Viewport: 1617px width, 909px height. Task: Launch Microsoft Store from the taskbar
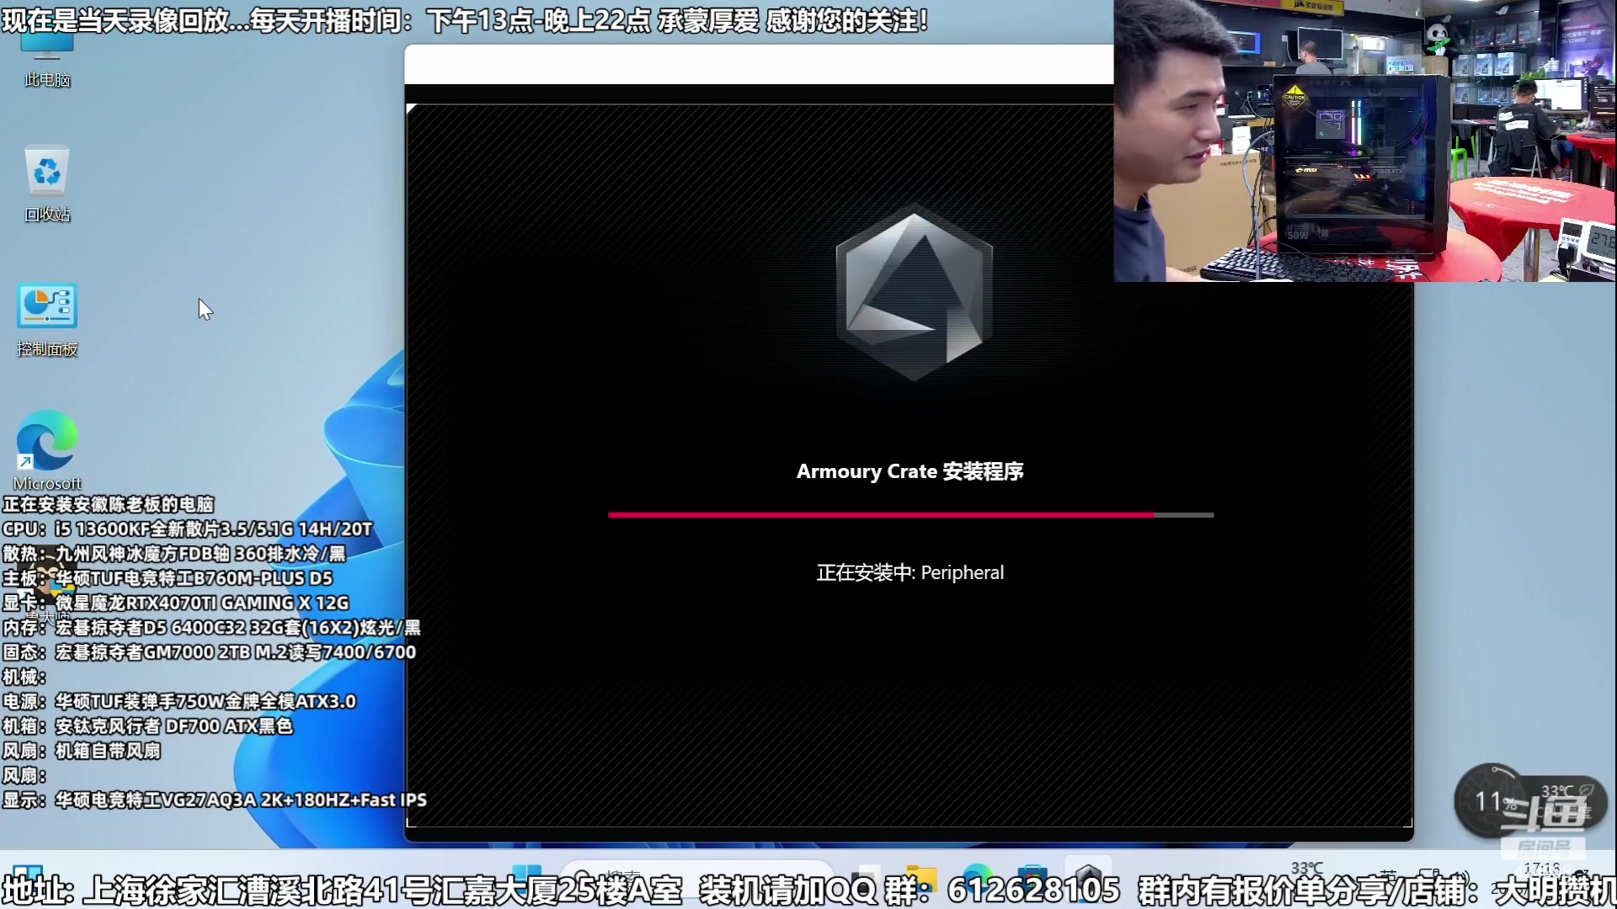coord(1032,873)
